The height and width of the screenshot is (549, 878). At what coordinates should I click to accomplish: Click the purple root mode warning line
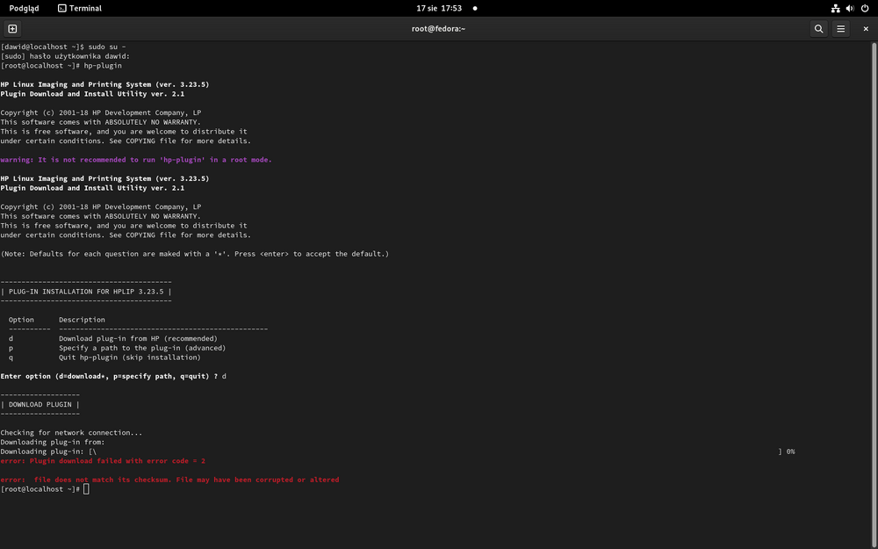coord(136,160)
